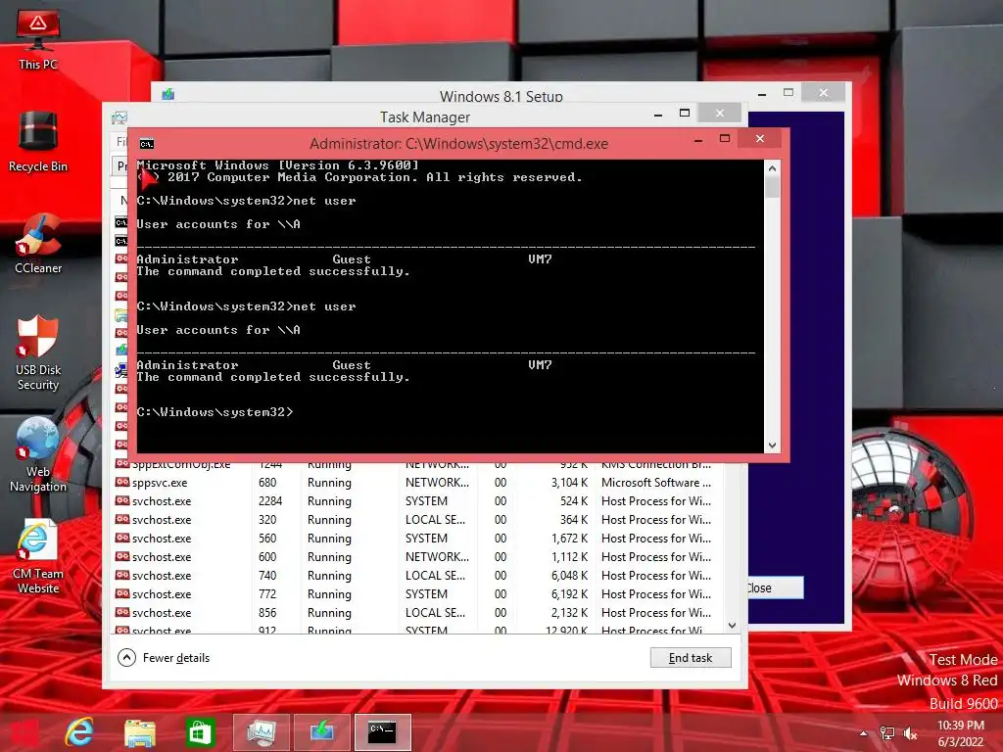Select svchost.exe with PID 600
Image resolution: width=1003 pixels, height=752 pixels.
coord(419,557)
